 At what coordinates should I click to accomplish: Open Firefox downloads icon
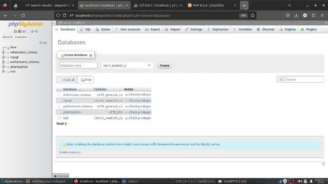click(296, 15)
